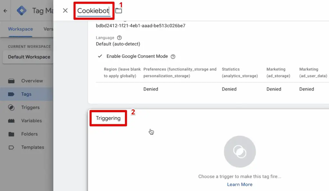Open the Google Consent Mode help tooltip
Viewport: 329px width, 191px height.
click(x=173, y=56)
